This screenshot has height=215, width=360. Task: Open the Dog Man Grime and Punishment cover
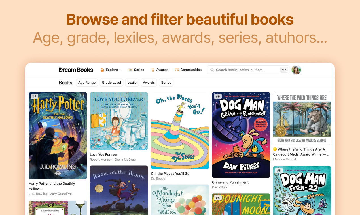coord(241,135)
